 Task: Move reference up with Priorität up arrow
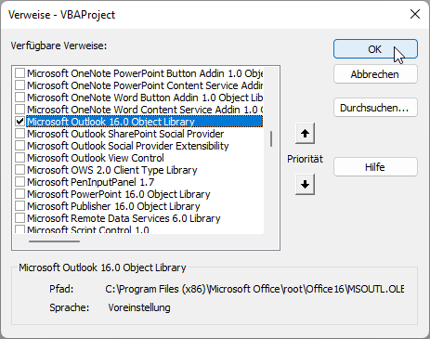[x=305, y=134]
